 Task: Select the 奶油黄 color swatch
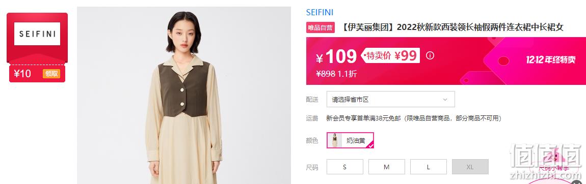(350, 140)
